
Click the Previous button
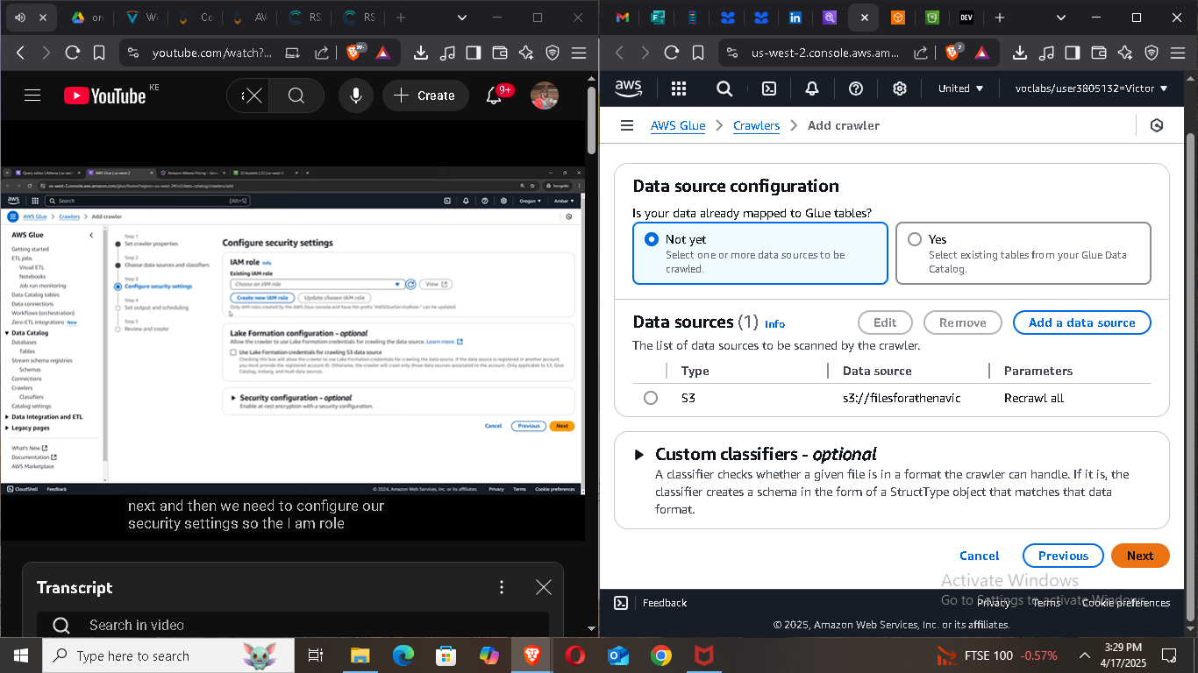(1063, 556)
